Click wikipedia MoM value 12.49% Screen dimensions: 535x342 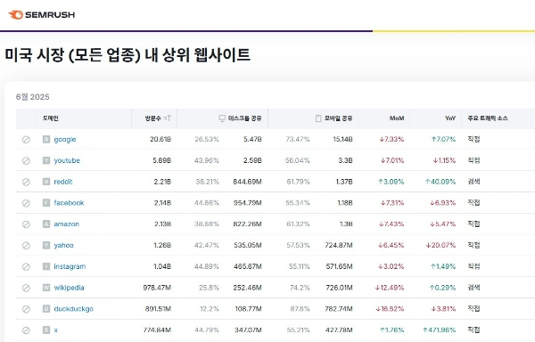point(390,288)
